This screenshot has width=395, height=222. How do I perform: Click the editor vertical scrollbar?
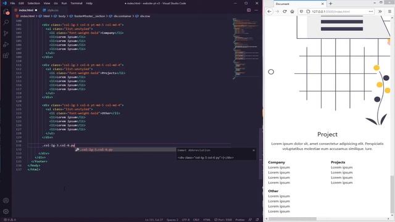[260, 154]
